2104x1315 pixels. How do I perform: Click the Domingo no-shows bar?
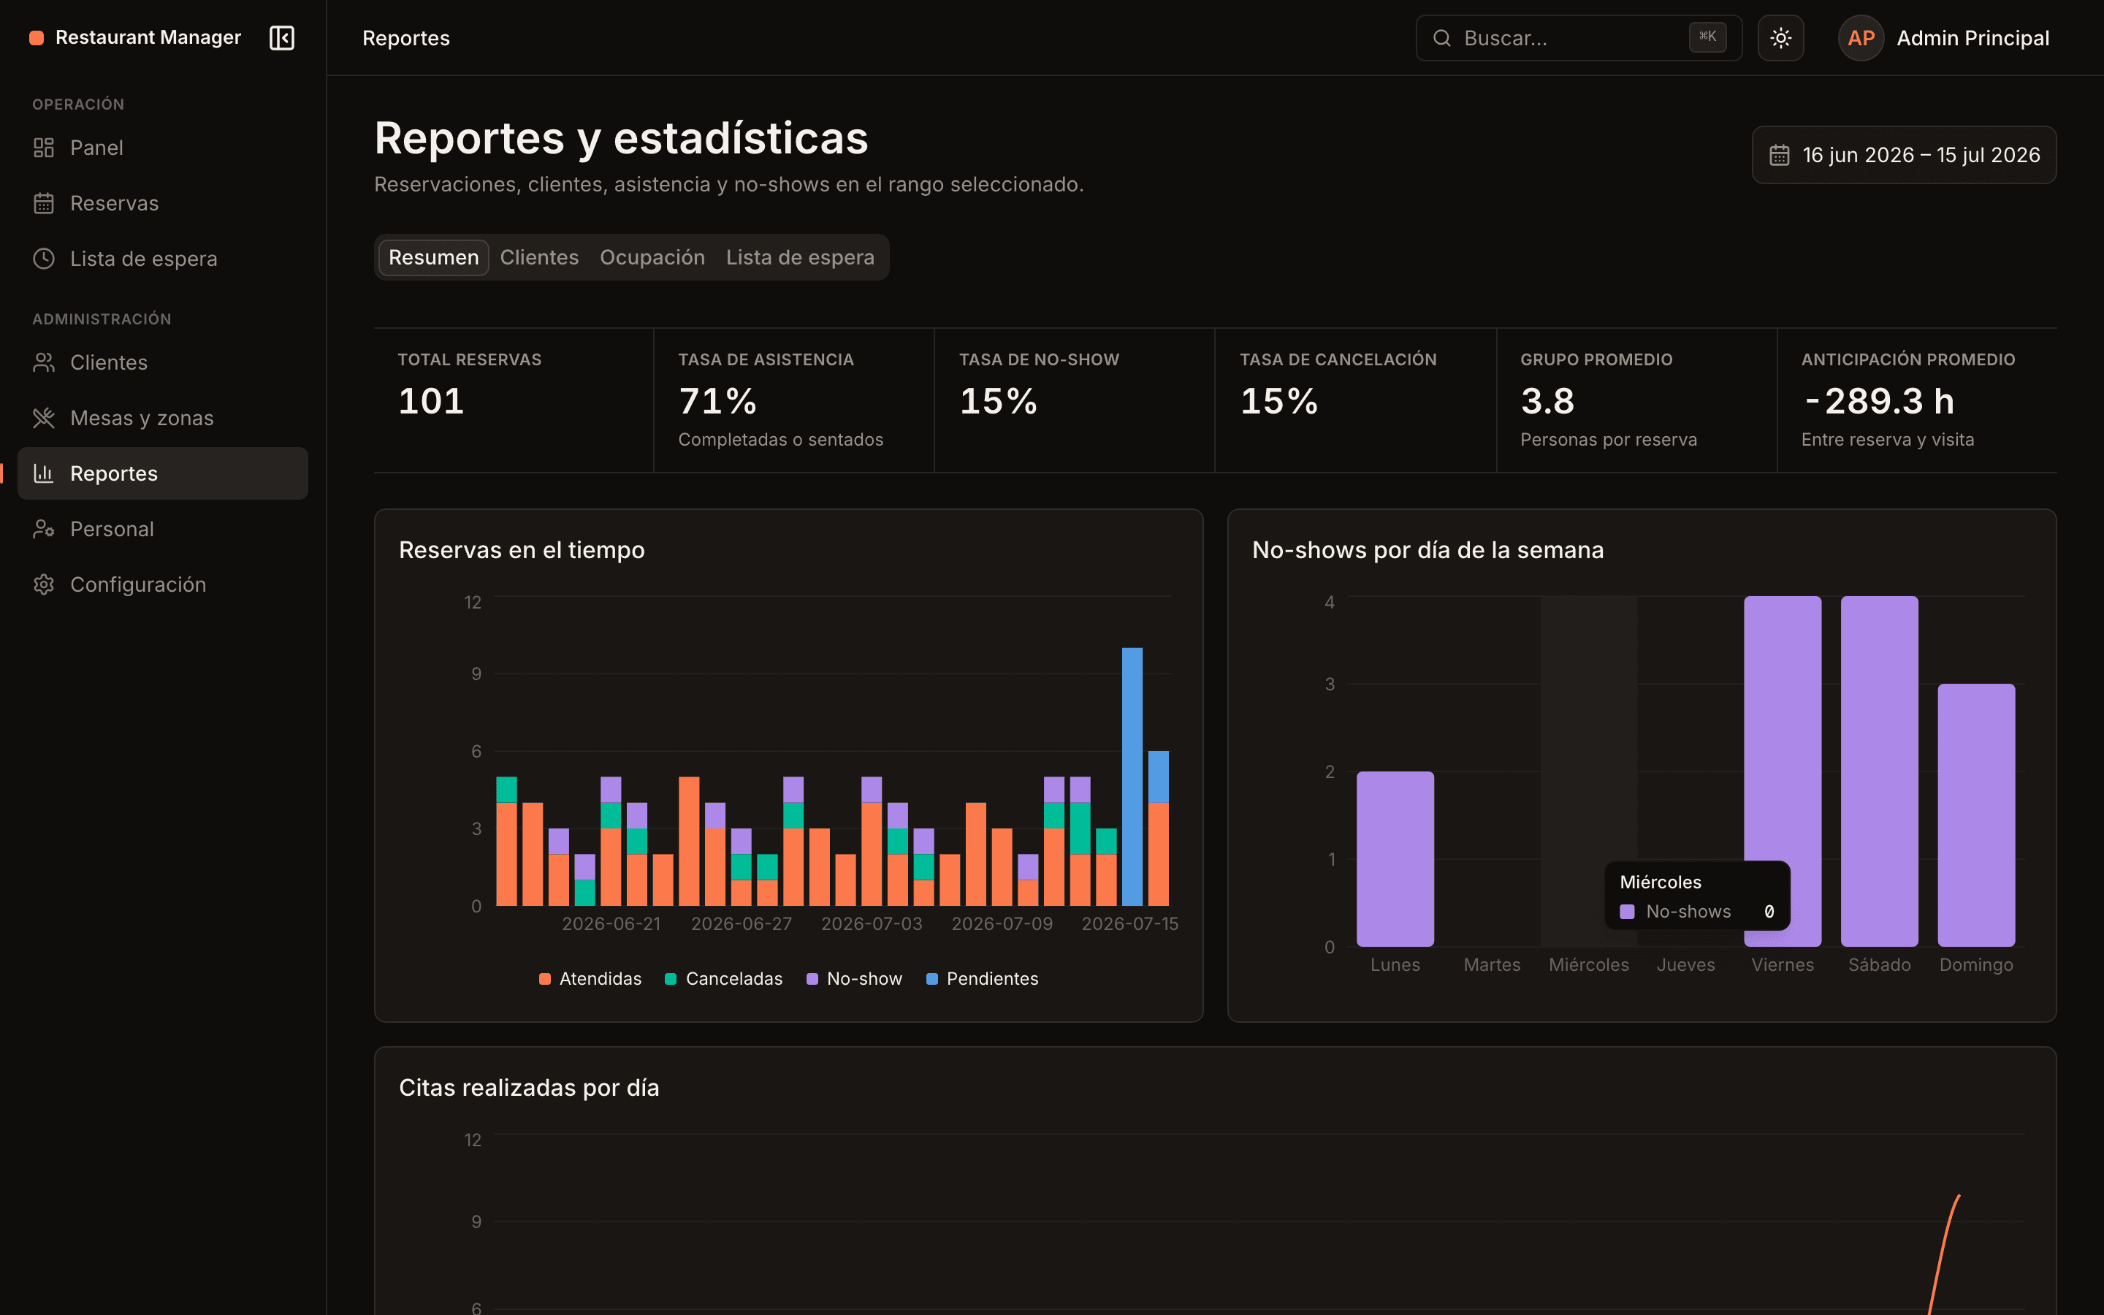(1976, 815)
